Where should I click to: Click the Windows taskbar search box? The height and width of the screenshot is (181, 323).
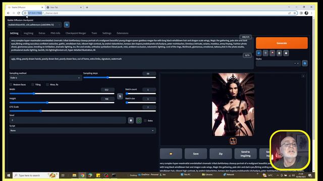[x=36, y=175]
